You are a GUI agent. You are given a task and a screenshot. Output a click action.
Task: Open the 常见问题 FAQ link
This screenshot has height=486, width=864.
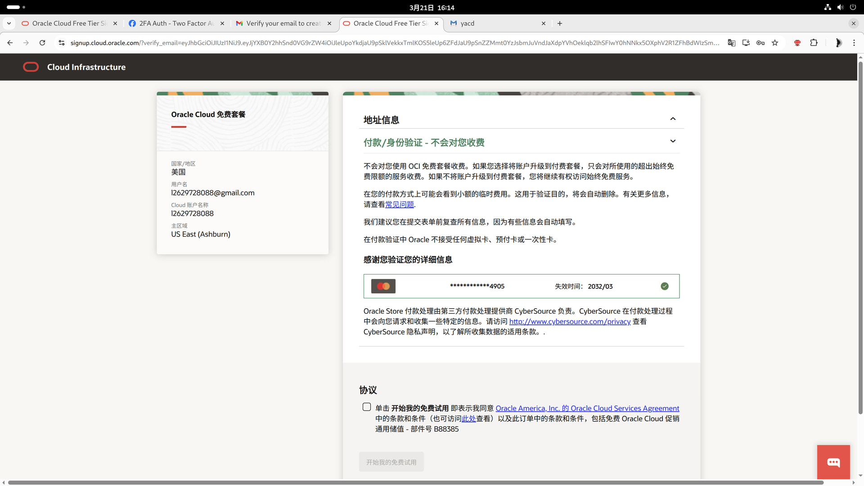[399, 204]
